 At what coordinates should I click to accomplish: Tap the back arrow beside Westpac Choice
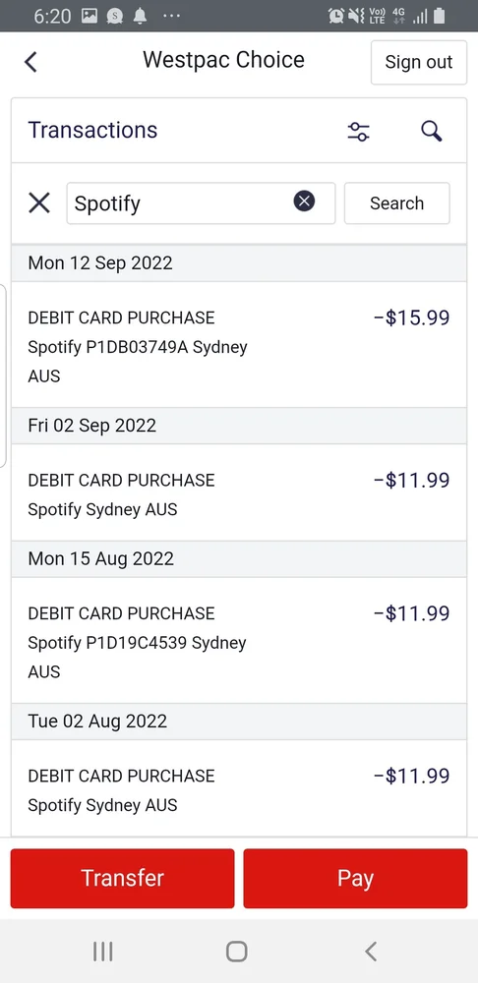point(30,62)
